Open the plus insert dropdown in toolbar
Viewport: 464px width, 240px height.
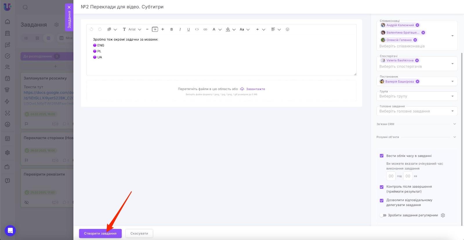[x=260, y=29]
